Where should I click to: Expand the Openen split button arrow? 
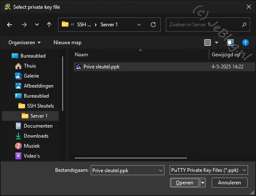[x=203, y=183]
